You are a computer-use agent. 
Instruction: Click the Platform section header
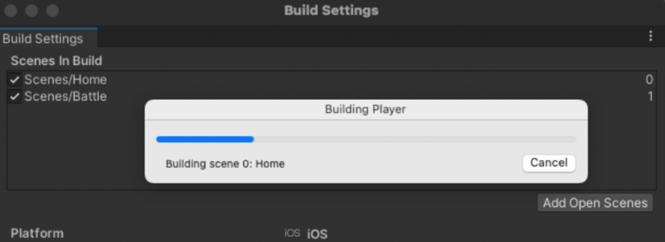pyautogui.click(x=37, y=233)
